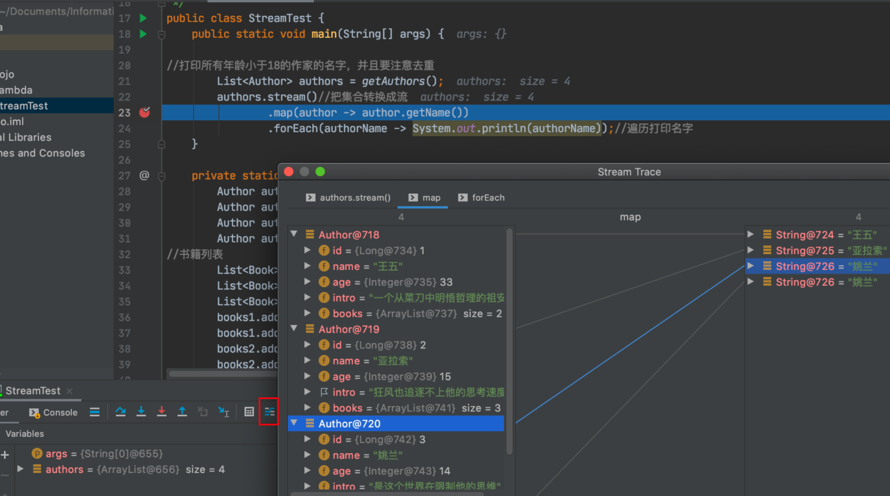890x496 pixels.
Task: Click list icon of Author@718 node
Action: pos(310,234)
